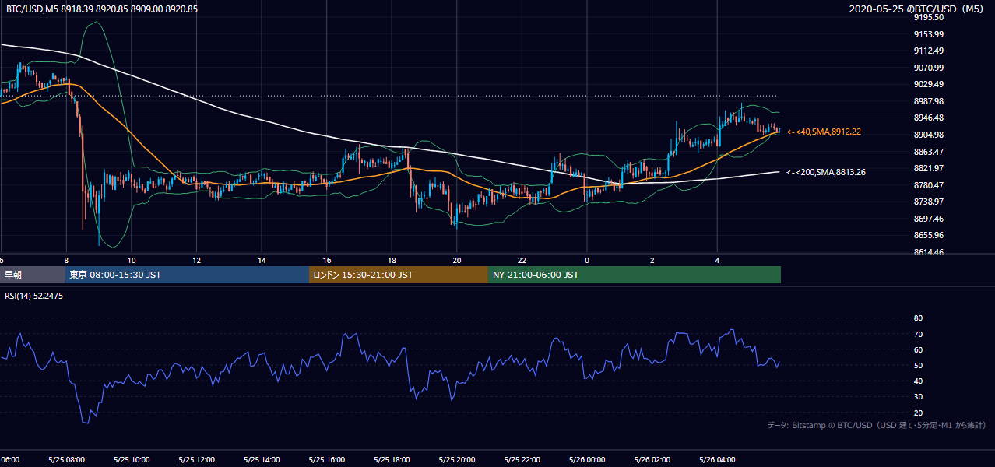Click time axis label 5/26 00:00
This screenshot has width=995, height=467.
[586, 460]
